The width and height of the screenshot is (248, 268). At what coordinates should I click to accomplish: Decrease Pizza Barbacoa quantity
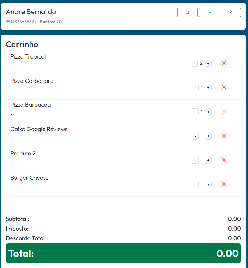coord(195,112)
